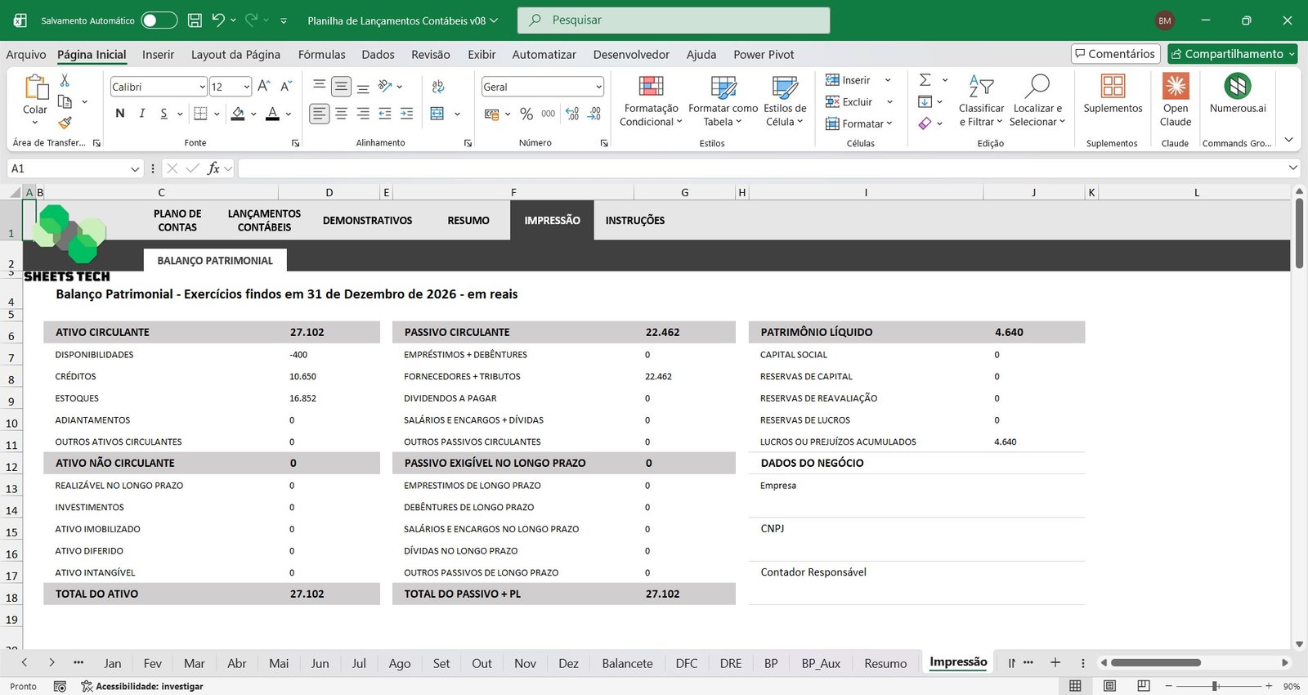Toggle bold formatting (N)
The image size is (1308, 695).
(120, 114)
